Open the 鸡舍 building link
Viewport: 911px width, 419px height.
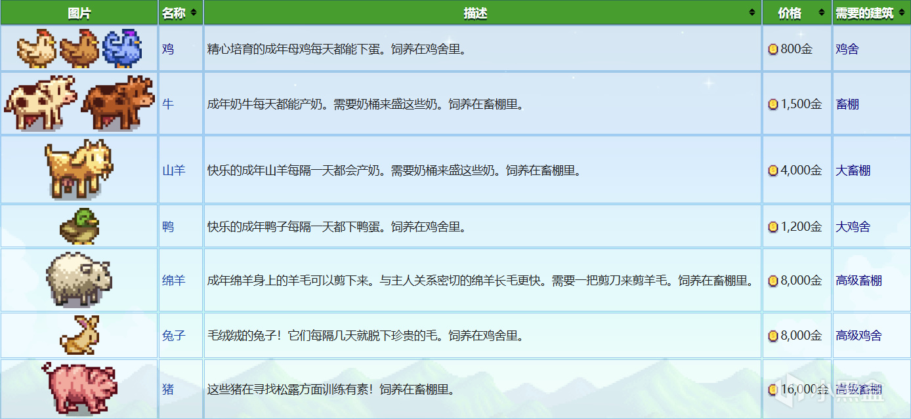tap(847, 49)
